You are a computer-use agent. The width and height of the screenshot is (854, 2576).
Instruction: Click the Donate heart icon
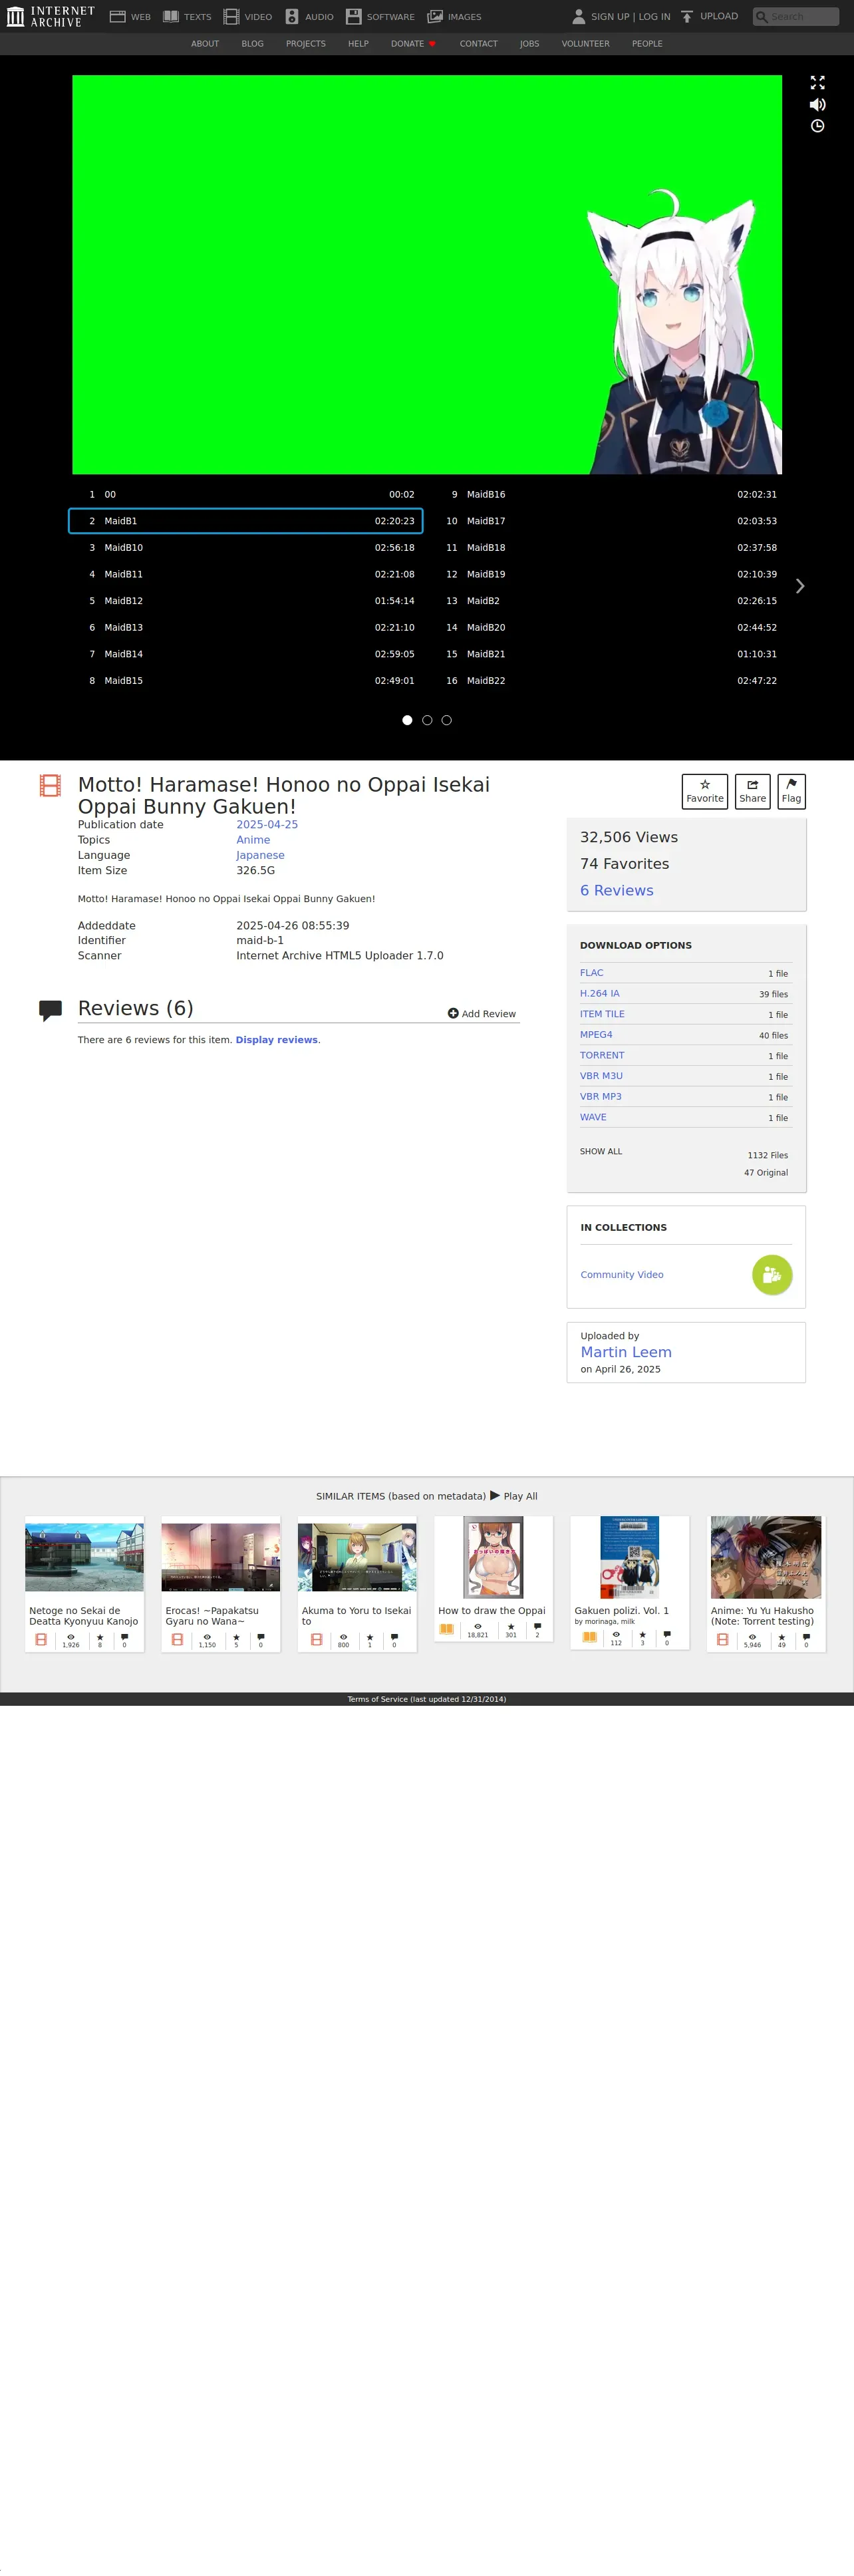[432, 44]
